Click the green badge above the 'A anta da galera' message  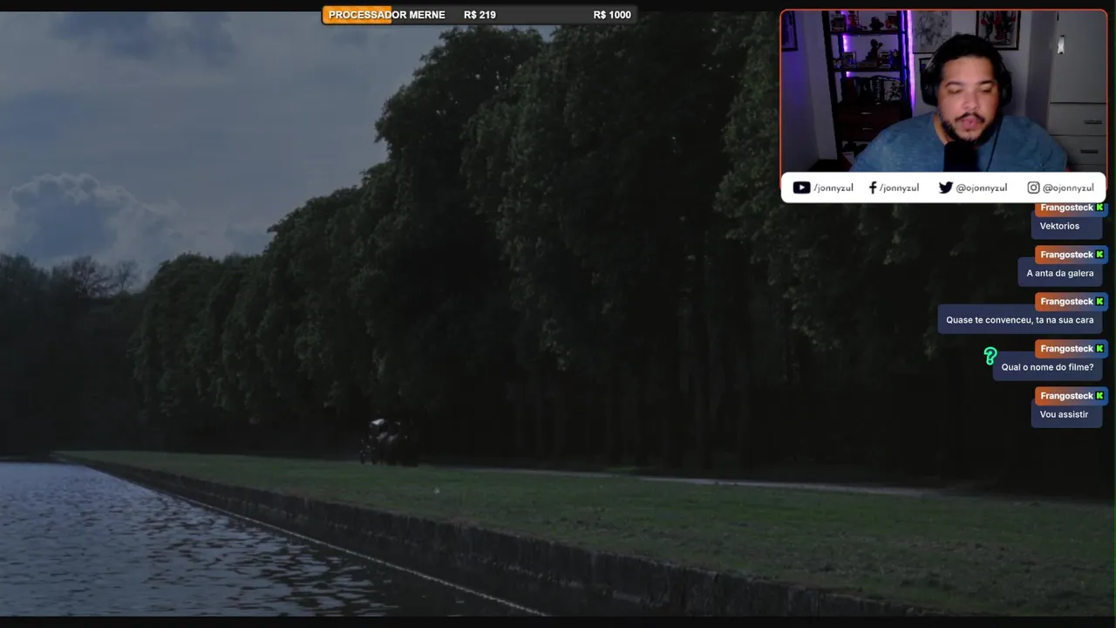point(1100,255)
